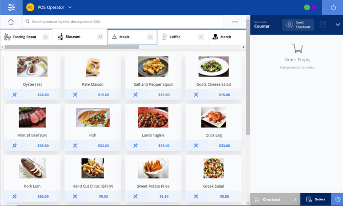Screen dimensions: 343x206
Task: Click the green status indicator dot
Action: click(307, 8)
